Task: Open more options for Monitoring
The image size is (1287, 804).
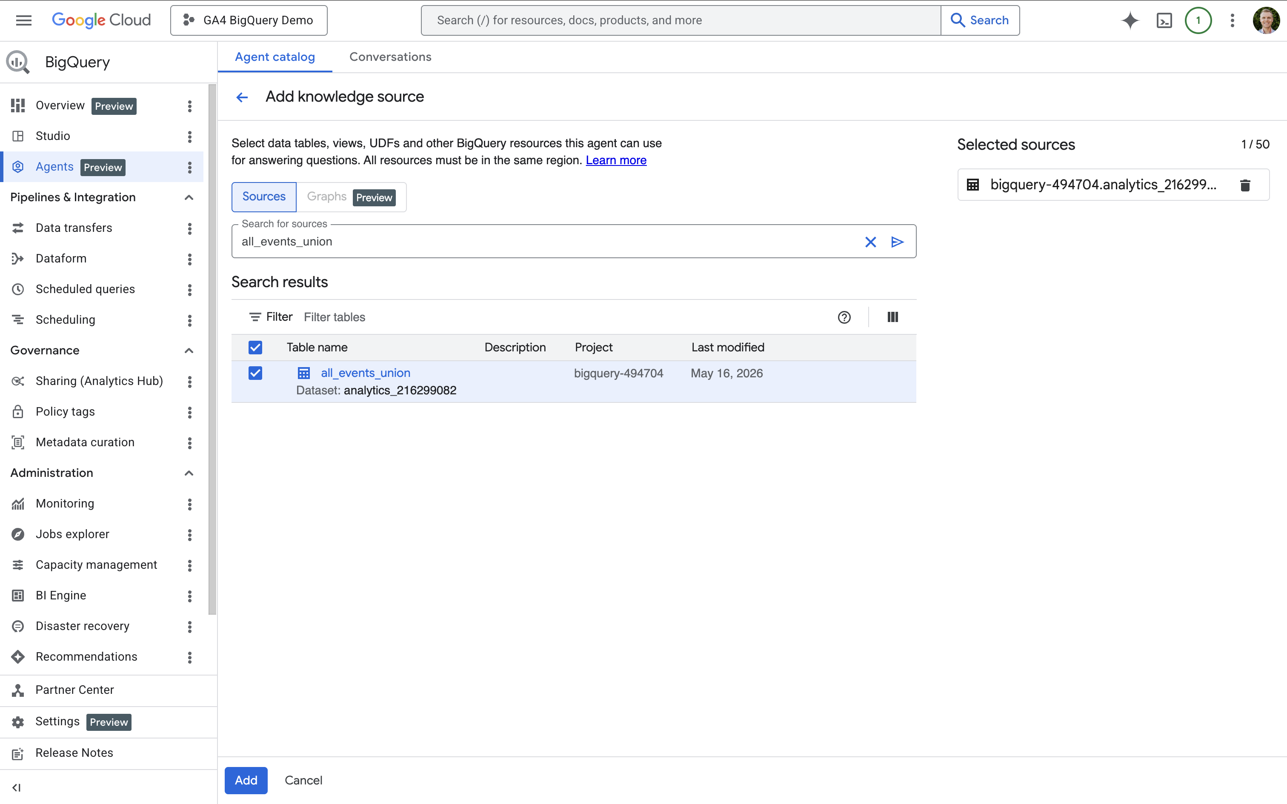Action: click(189, 504)
